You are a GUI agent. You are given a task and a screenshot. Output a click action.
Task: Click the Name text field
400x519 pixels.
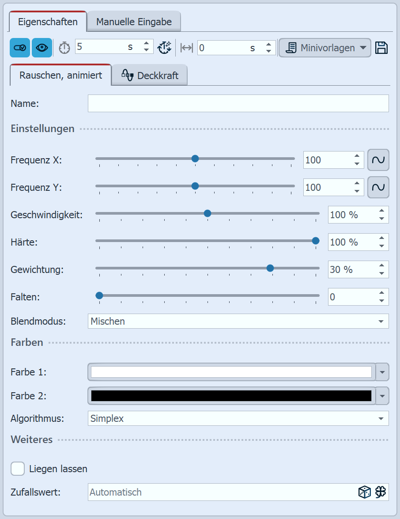click(238, 103)
